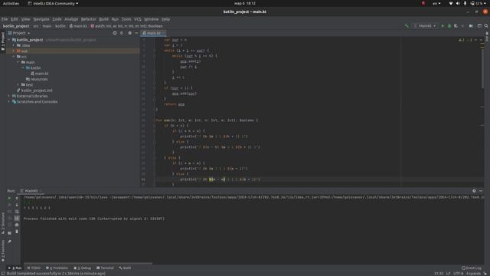Open IntelliJ IDEA Community app menu in top bar

[x=53, y=3]
